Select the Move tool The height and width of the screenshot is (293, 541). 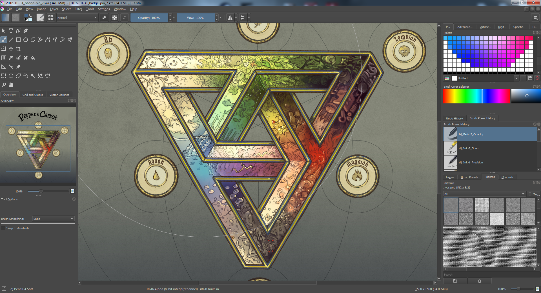pos(11,49)
